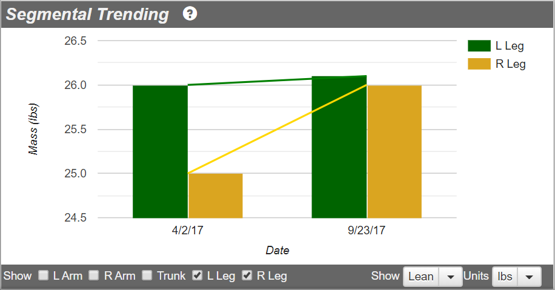Select the R Leg legend label
555x290 pixels.
(x=510, y=64)
